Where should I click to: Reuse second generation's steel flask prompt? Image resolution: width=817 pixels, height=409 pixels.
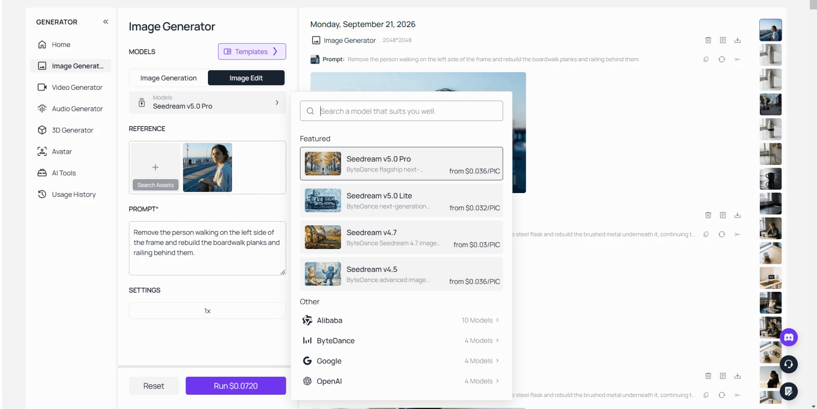(x=737, y=234)
